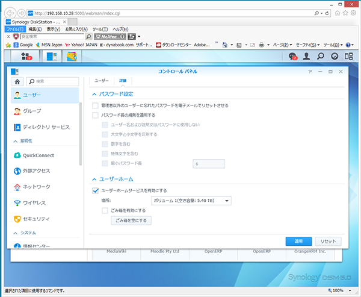Open the セーフティ(S) dropdown menu
Screen dimensions: 361x297
coord(308,45)
